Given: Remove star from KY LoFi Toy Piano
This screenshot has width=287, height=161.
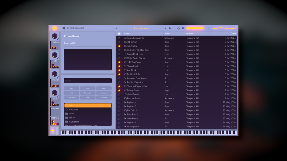Looking at the screenshot, I should tap(119, 62).
